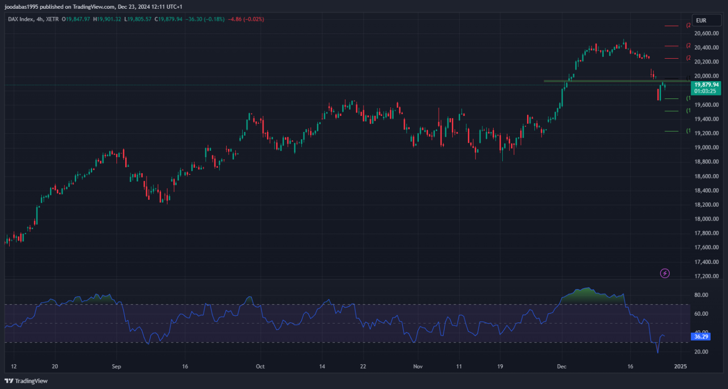
Task: Open the EUR currency selector
Action: (701, 20)
